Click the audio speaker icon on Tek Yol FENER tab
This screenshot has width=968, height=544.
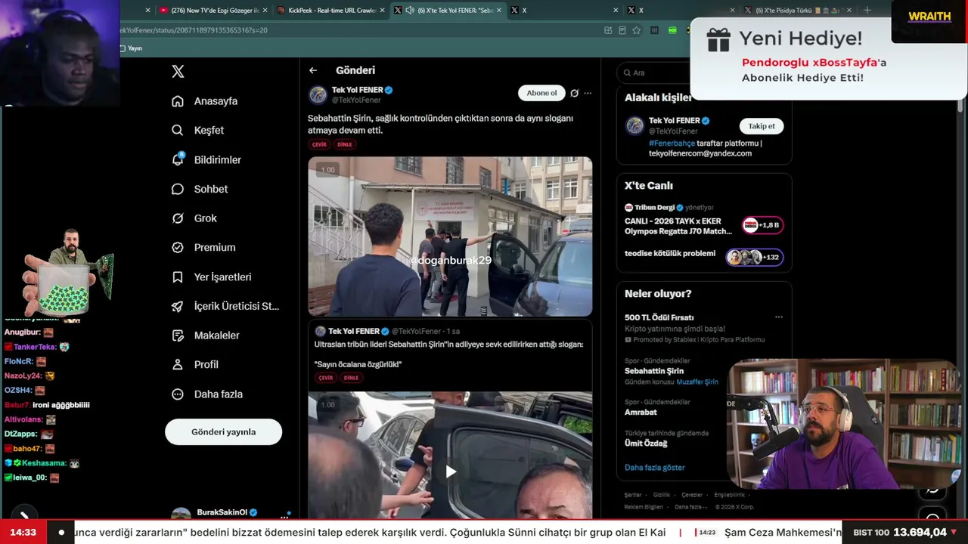[x=409, y=11]
